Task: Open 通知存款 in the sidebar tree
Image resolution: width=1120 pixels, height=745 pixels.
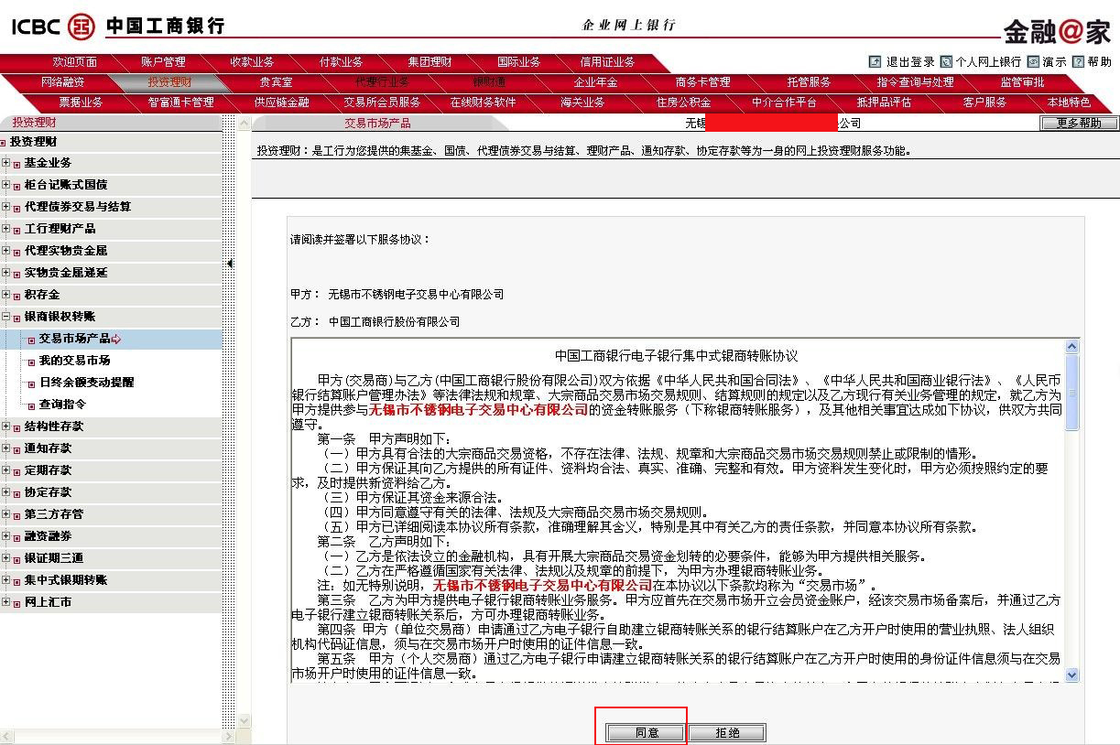Action: point(48,448)
